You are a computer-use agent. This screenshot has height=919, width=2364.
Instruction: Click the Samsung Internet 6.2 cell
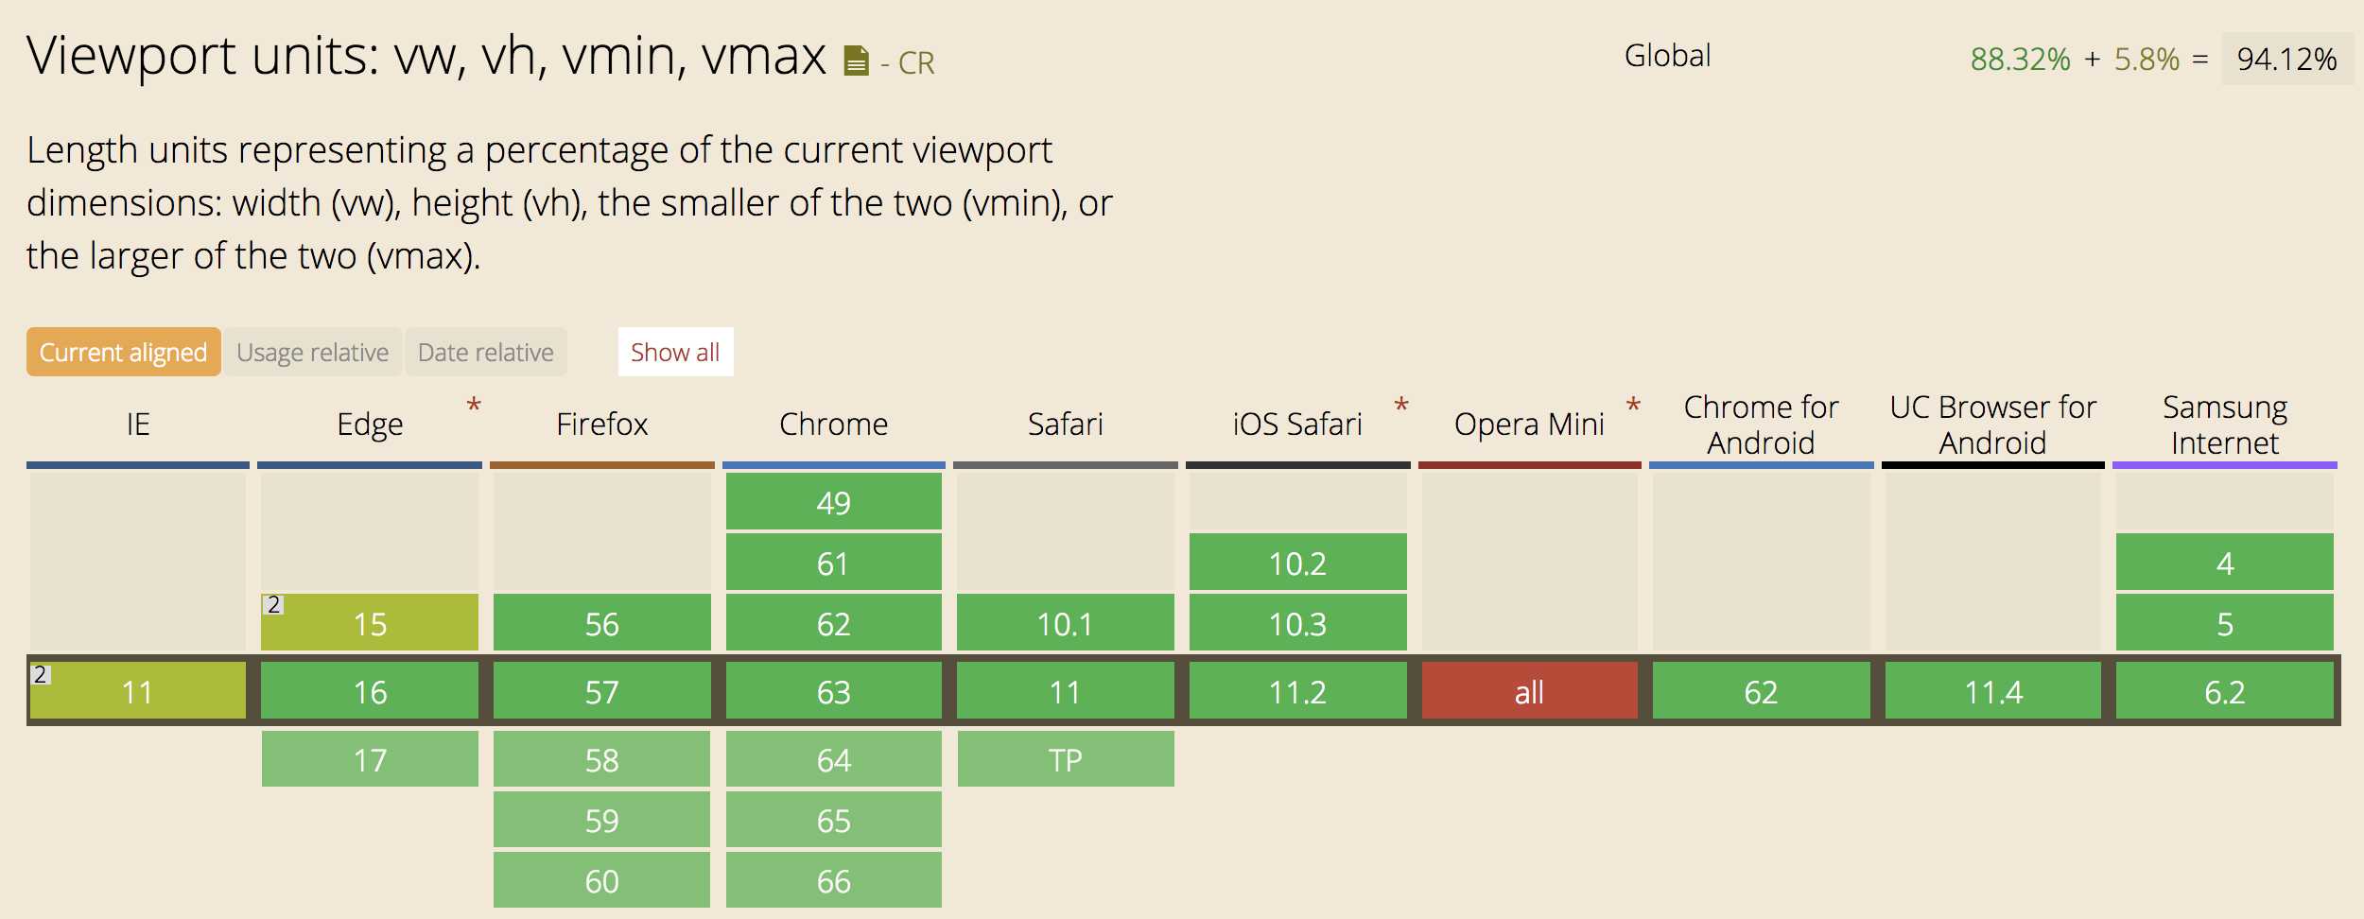(x=2224, y=692)
